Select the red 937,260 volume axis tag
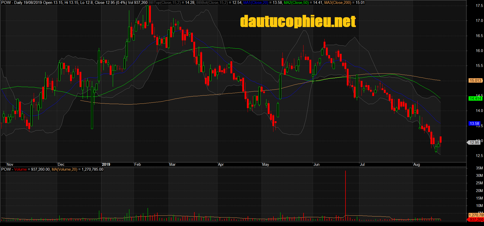The image size is (484, 226). [x=476, y=220]
